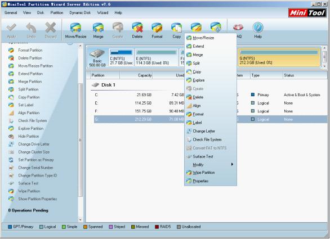Click Surface Test icon in left panel
The width and height of the screenshot is (330, 239).
point(11,183)
